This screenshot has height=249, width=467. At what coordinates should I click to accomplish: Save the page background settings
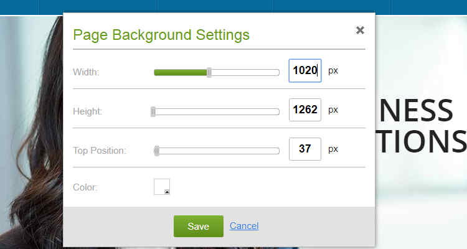[198, 226]
